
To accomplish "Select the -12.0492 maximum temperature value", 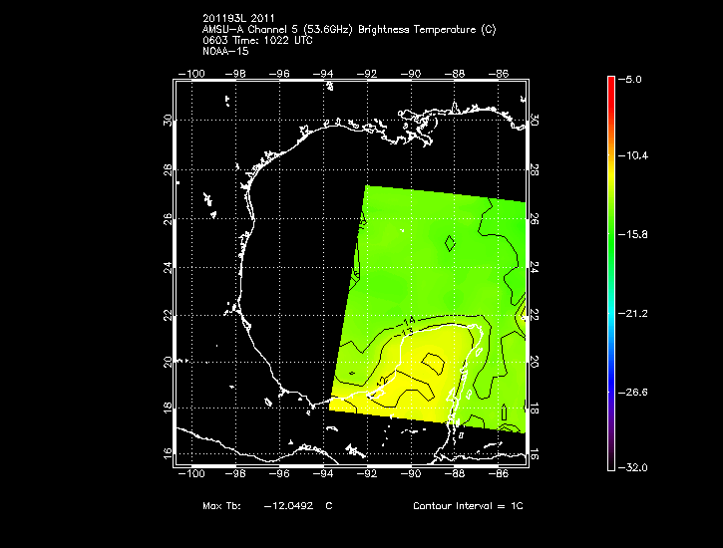I will [x=288, y=505].
